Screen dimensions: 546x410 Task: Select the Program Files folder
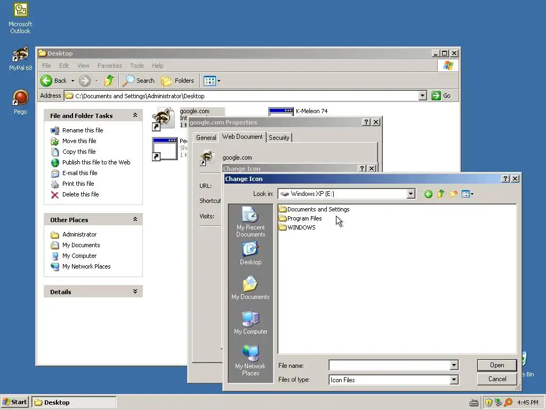(x=300, y=218)
